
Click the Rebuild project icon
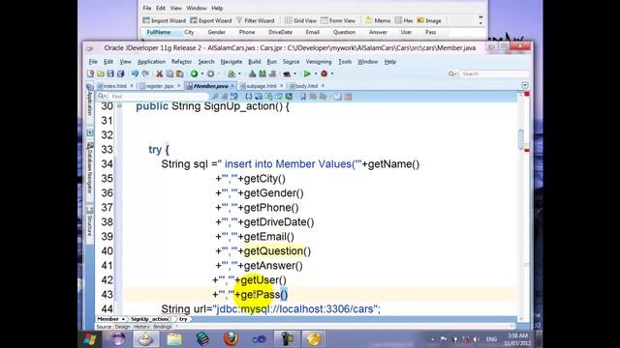pyautogui.click(x=263, y=73)
